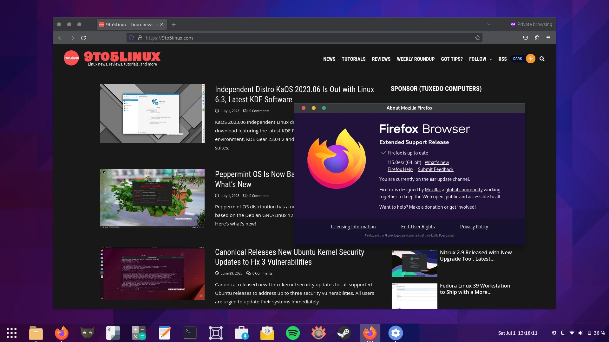
Task: Go back to the previous page
Action: coord(61,38)
